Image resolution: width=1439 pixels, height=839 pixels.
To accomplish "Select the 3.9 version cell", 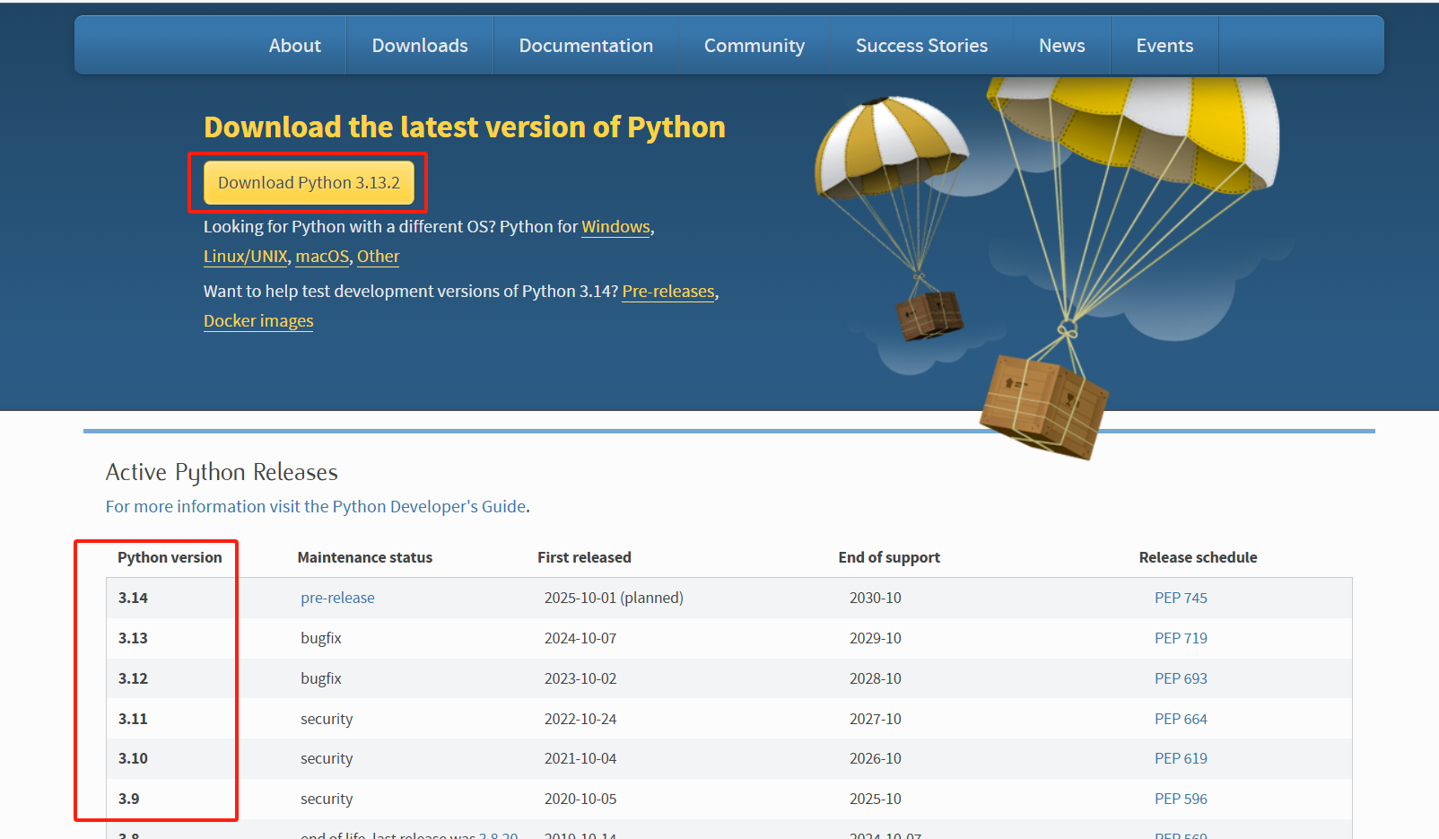I will (129, 799).
